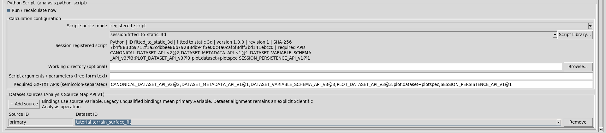Expand the Dataset ID dropdown arrow

[x=559, y=122]
